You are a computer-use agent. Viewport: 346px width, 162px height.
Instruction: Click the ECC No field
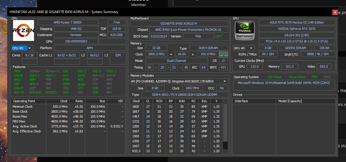222,88
